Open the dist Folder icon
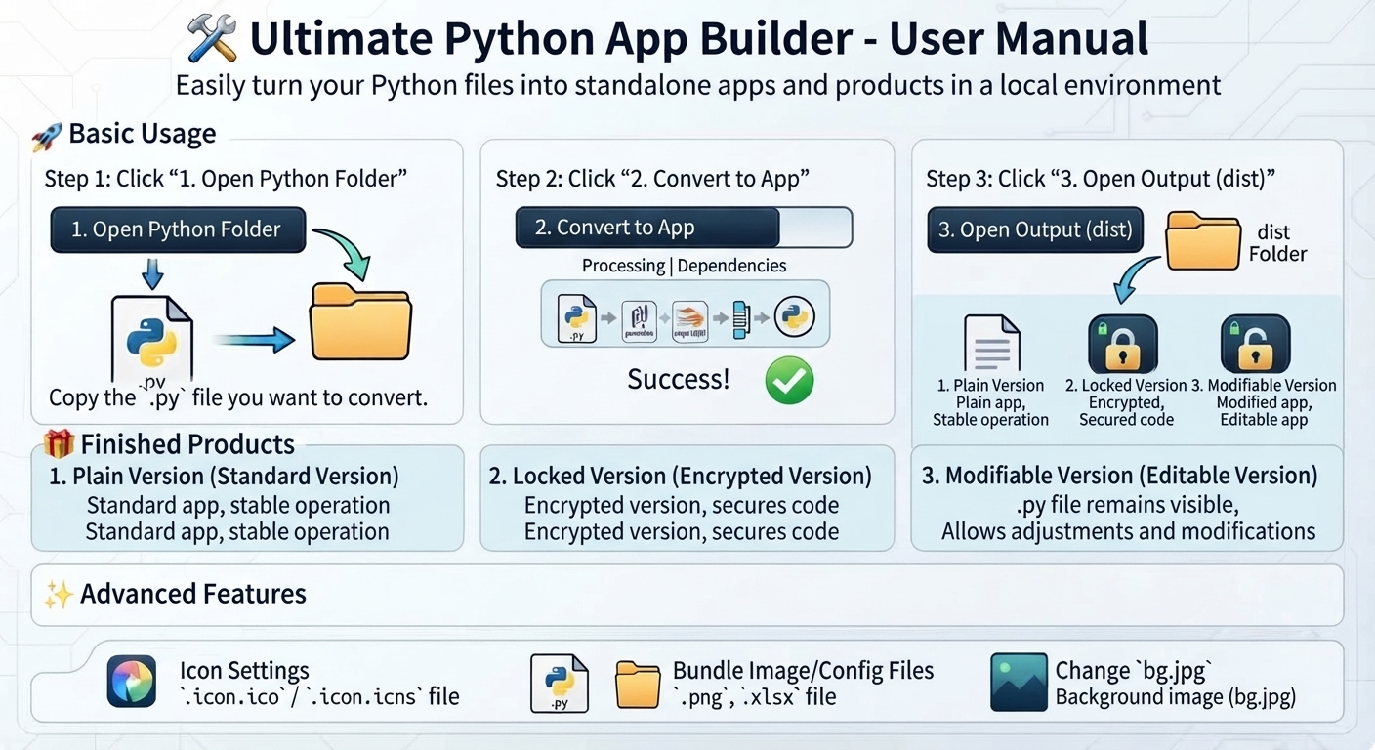This screenshot has height=750, width=1375. click(x=1203, y=240)
